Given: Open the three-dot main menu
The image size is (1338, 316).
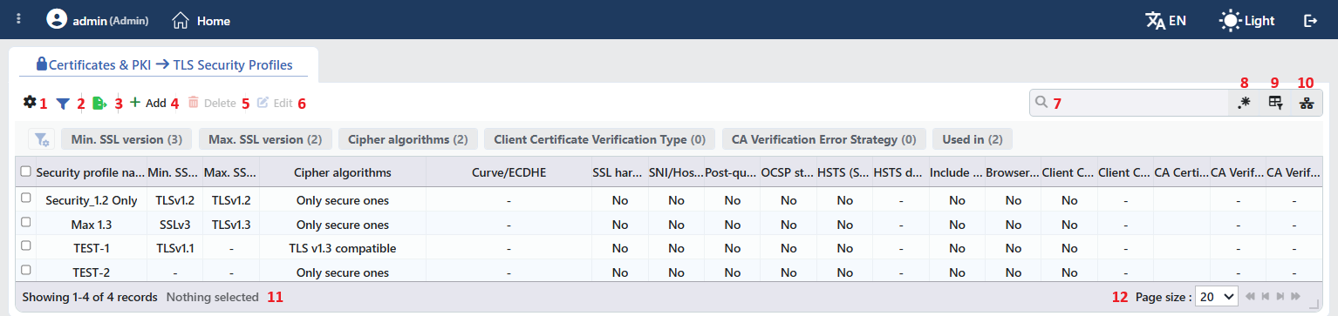Looking at the screenshot, I should (18, 19).
